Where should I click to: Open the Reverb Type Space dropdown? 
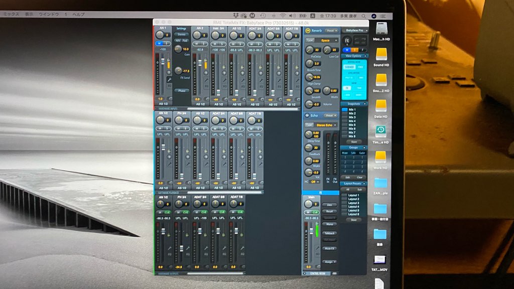pyautogui.click(x=325, y=40)
